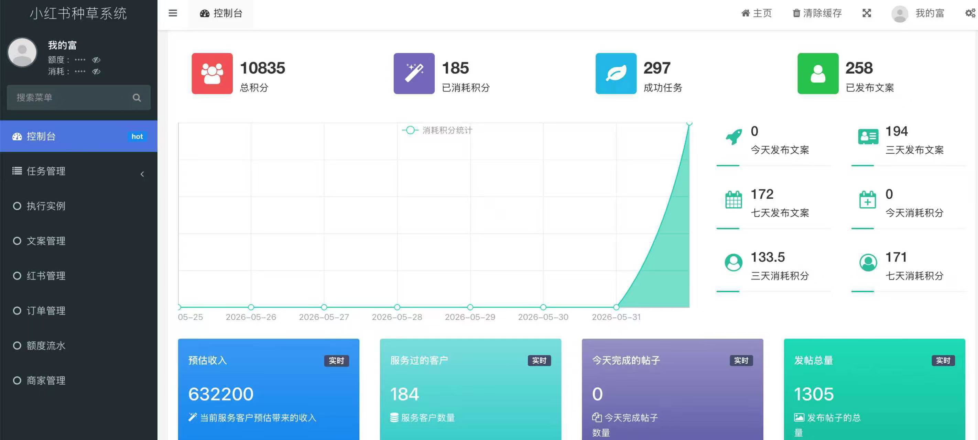Viewport: 978px width, 440px height.
Task: Click the copy icon beside 今天完成帖子数量
Action: point(596,418)
